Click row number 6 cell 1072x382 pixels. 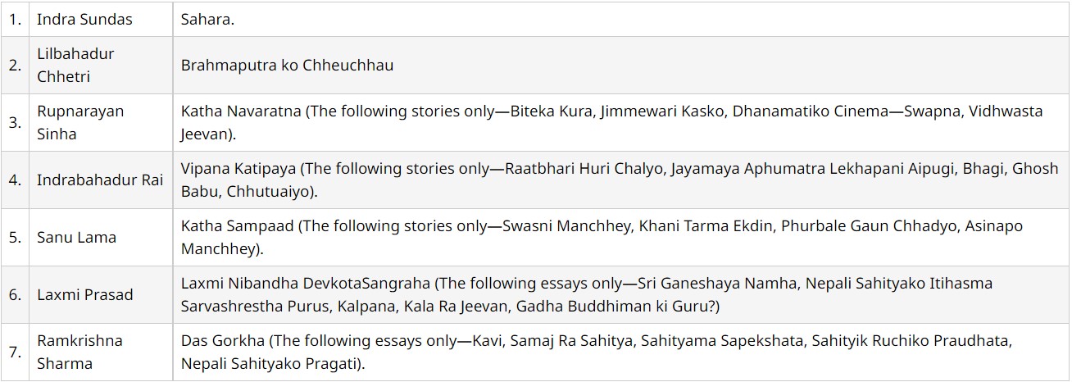tap(15, 294)
